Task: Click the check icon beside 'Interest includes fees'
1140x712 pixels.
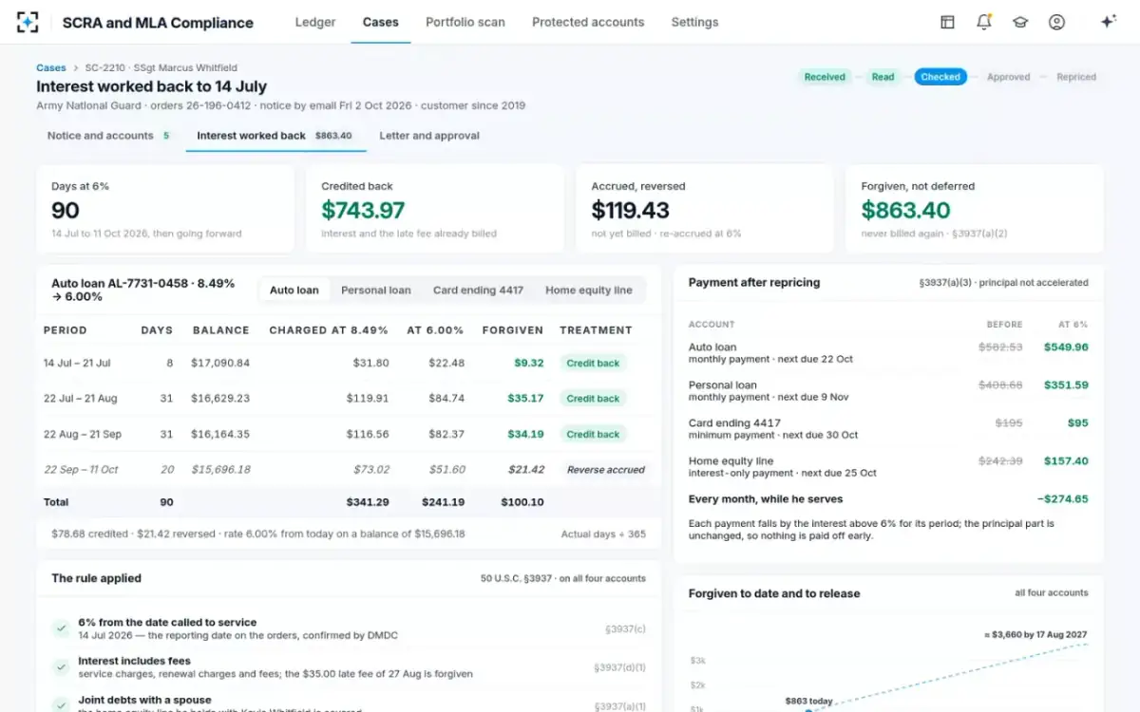Action: pyautogui.click(x=61, y=667)
